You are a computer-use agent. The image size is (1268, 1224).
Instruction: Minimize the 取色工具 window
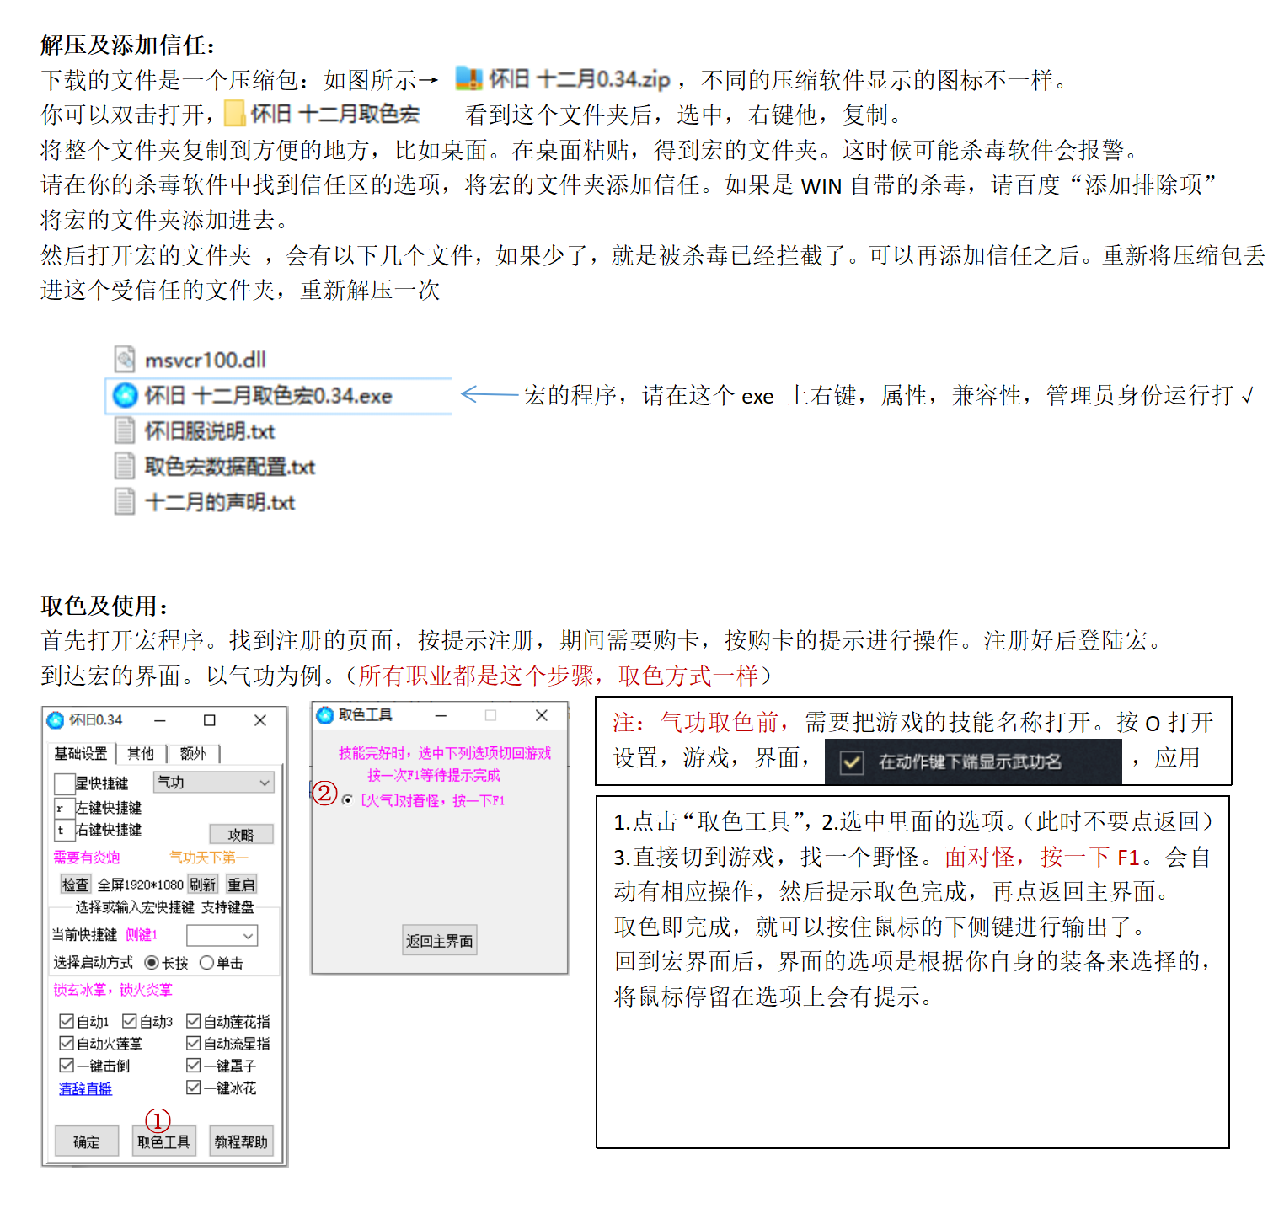tap(441, 715)
